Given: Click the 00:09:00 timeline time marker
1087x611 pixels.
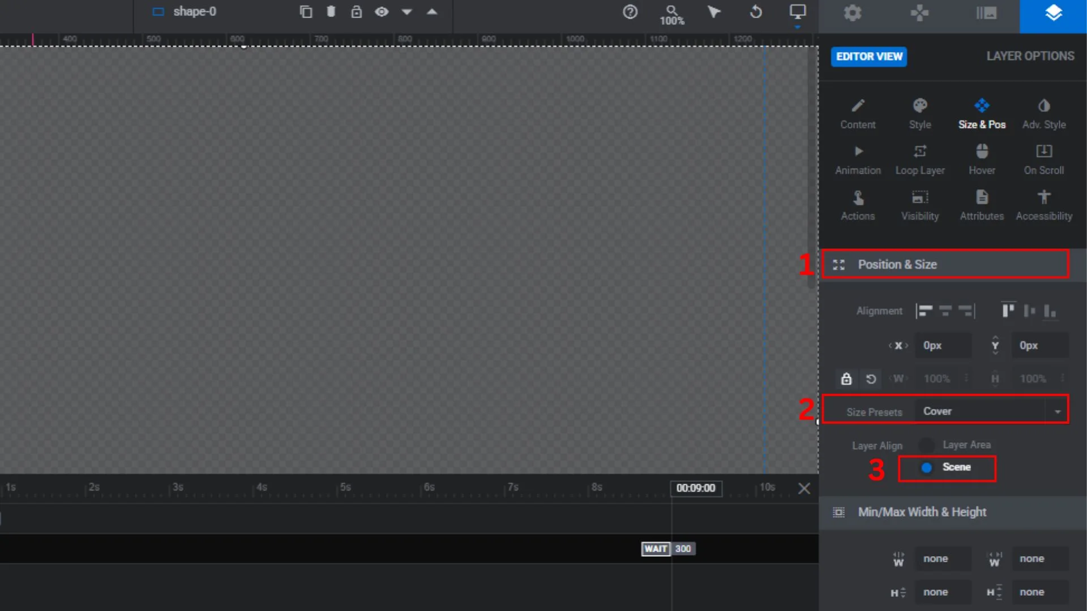Looking at the screenshot, I should point(696,488).
